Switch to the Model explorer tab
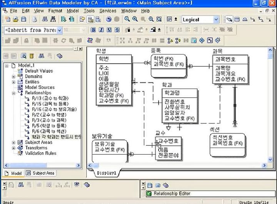This screenshot has height=204, width=277. click(13, 173)
